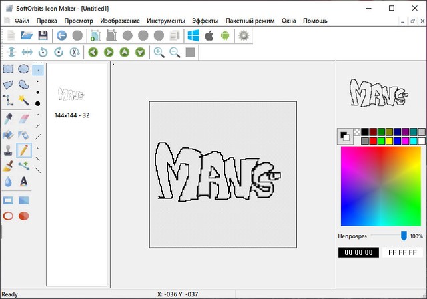Select the Pencil drawing tool
Screen dimensions: 427x299
[24, 149]
